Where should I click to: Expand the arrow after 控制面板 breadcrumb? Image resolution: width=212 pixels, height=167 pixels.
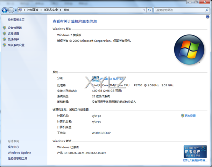click(42, 10)
